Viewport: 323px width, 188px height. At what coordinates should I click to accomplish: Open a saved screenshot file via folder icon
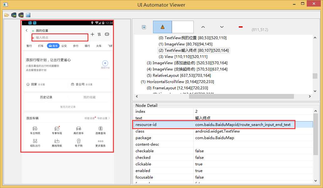[x=7, y=15]
